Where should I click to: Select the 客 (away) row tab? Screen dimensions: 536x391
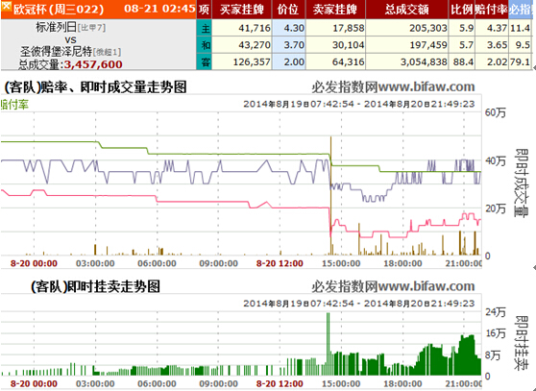point(205,62)
